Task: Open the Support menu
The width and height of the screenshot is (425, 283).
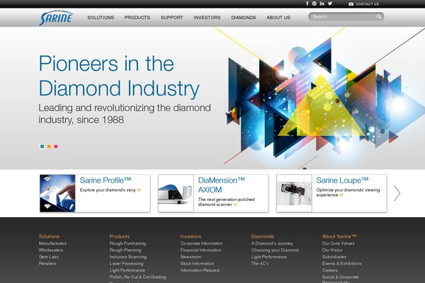Action: tap(172, 17)
